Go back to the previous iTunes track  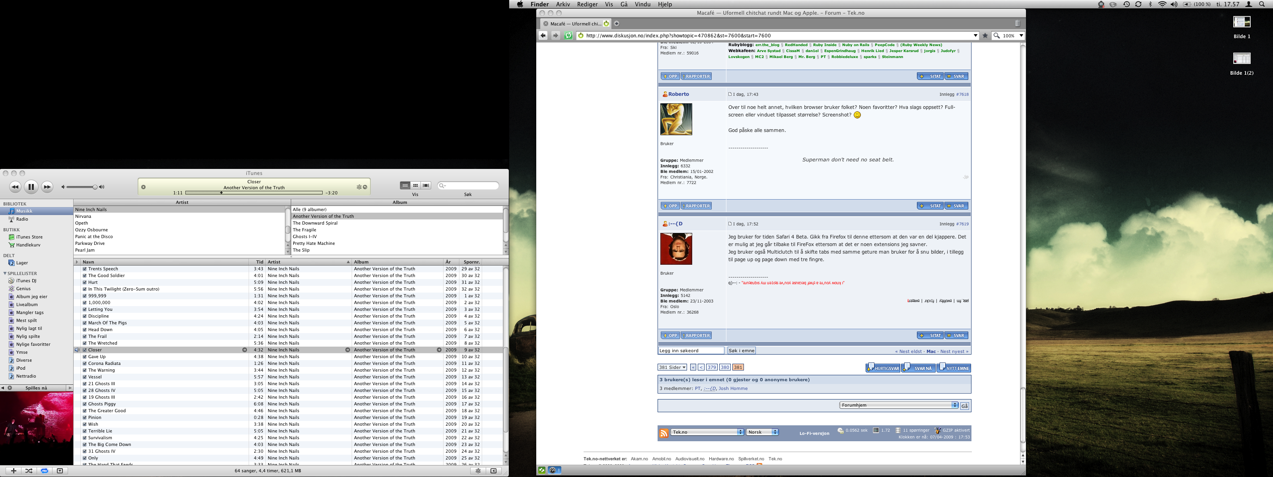point(16,187)
